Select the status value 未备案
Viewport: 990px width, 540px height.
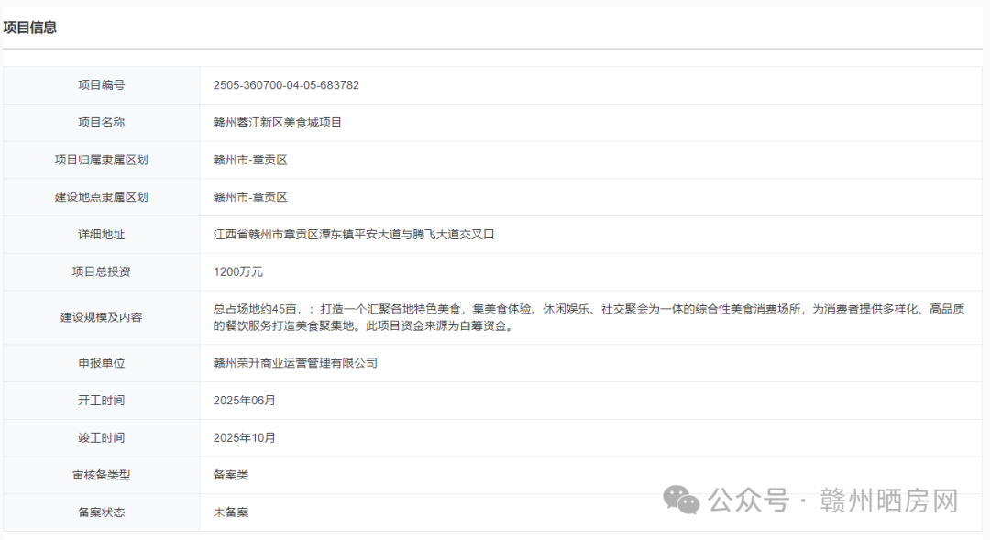click(x=231, y=512)
